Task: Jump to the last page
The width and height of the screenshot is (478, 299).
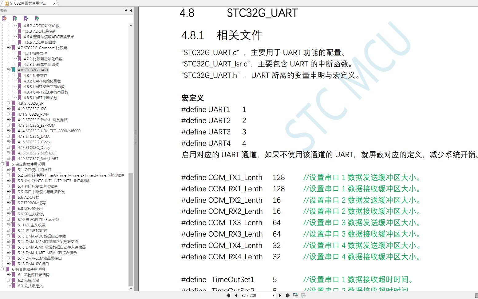Action: tap(287, 295)
